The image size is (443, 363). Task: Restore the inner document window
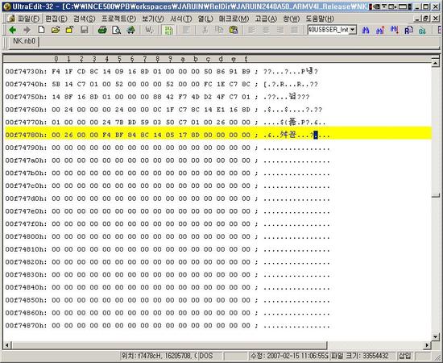[426, 19]
